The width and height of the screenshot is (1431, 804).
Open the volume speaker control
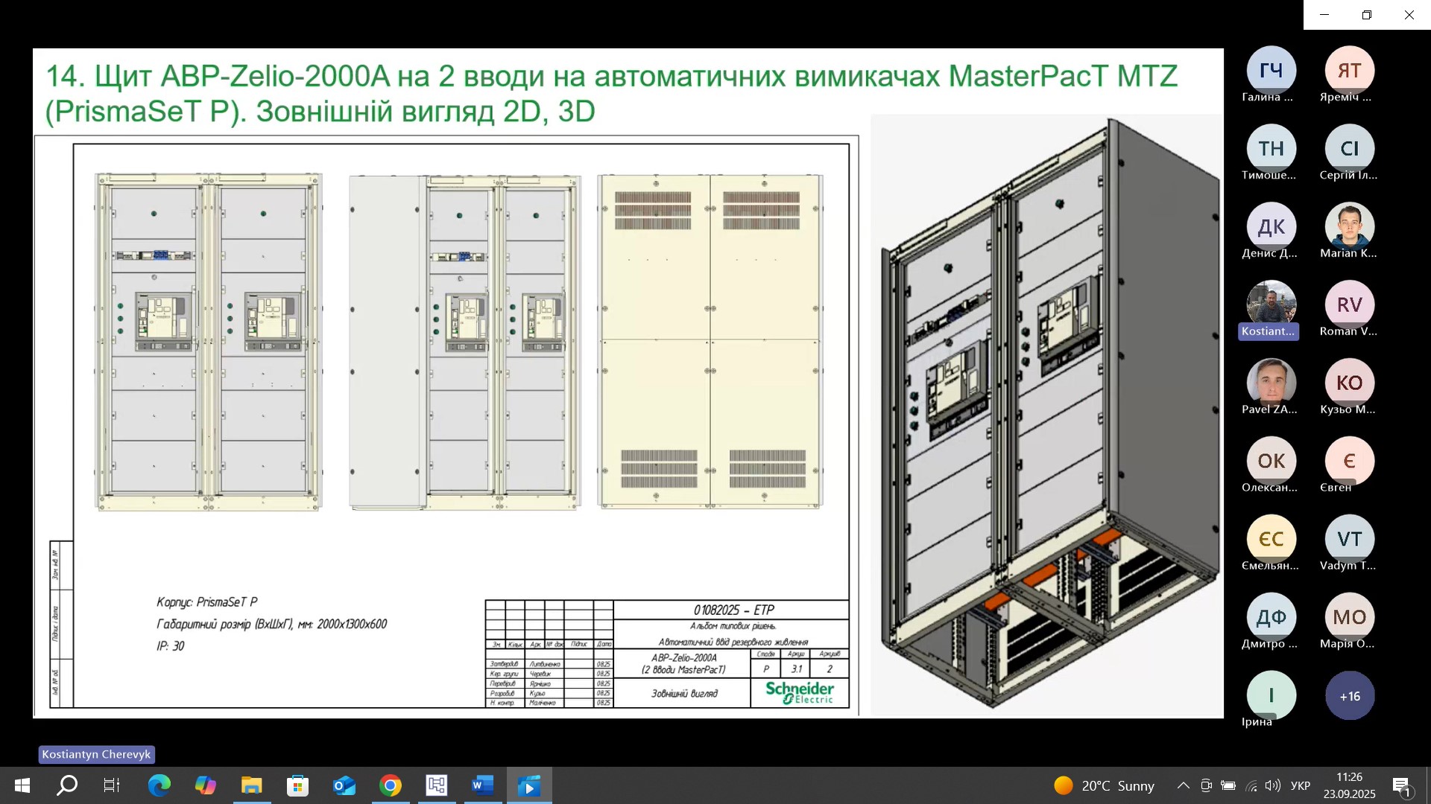tap(1272, 785)
